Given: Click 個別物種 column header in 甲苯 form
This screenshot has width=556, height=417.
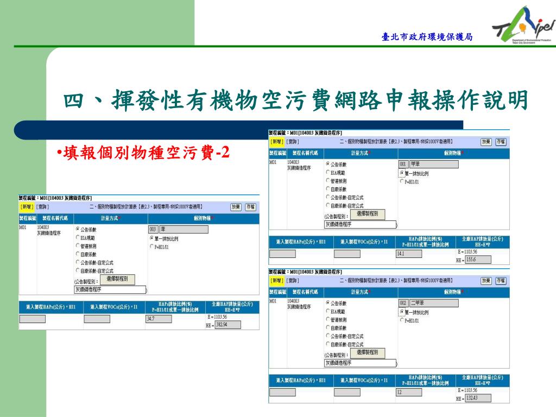Looking at the screenshot, I should 453,153.
